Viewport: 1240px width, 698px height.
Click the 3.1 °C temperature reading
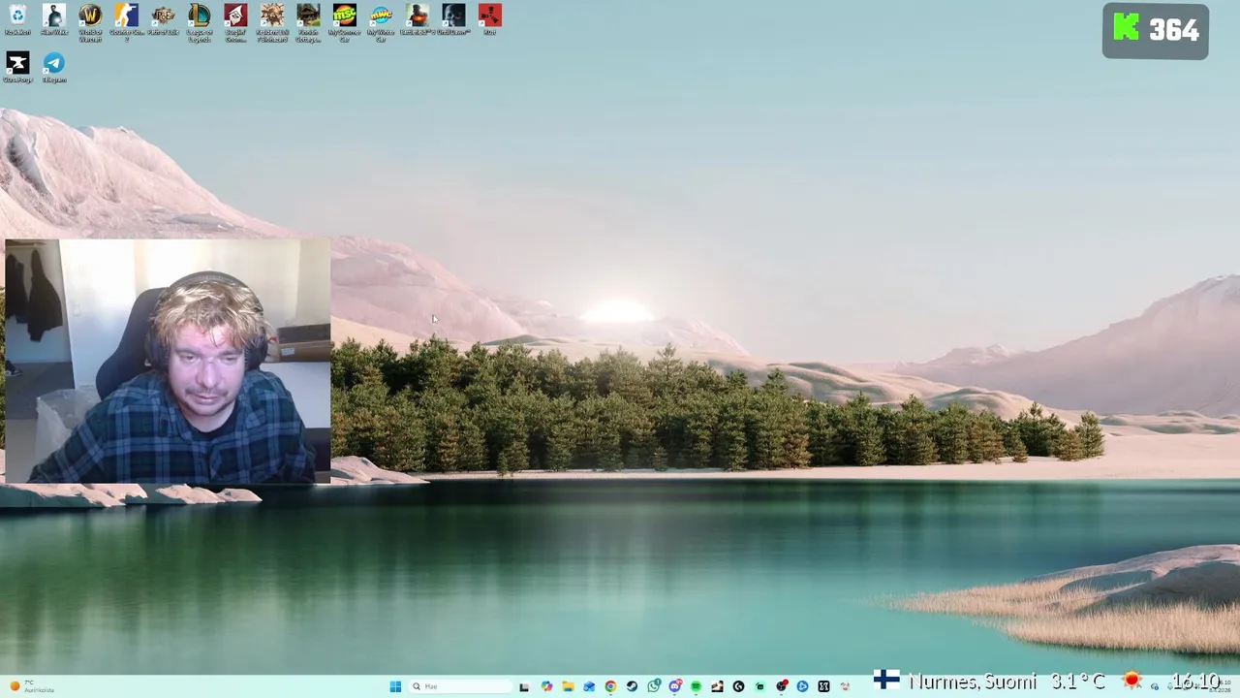[x=1077, y=682]
